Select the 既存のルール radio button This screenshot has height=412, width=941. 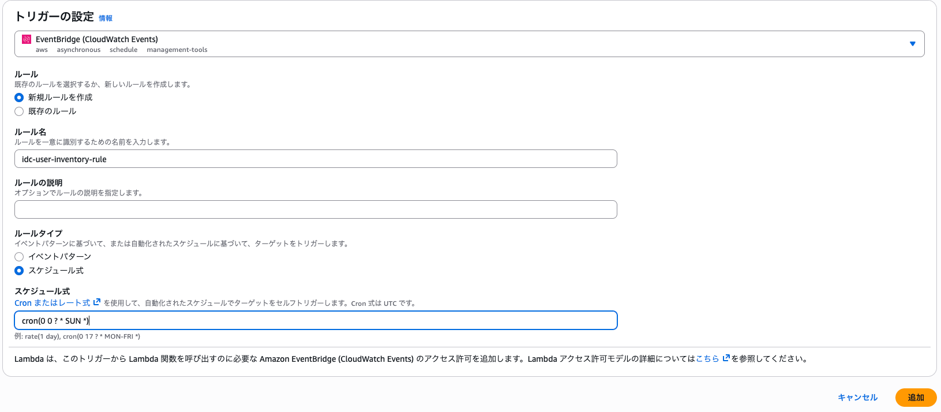click(18, 111)
